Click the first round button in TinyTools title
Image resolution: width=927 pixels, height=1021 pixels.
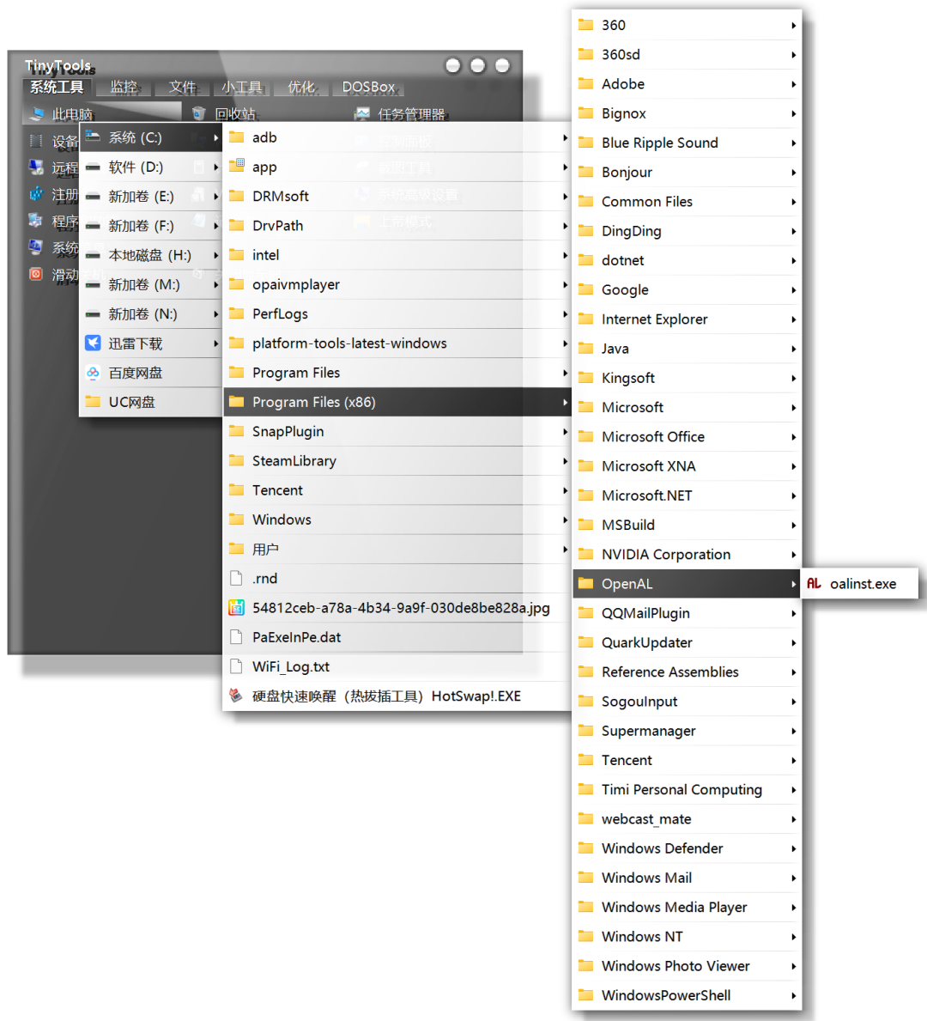pos(453,65)
